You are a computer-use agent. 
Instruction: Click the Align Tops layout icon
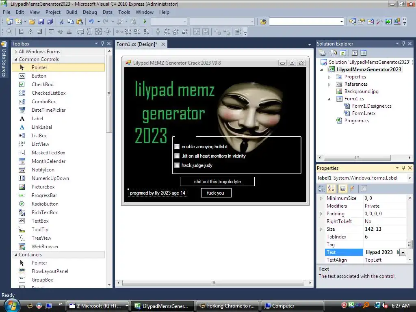click(51, 32)
